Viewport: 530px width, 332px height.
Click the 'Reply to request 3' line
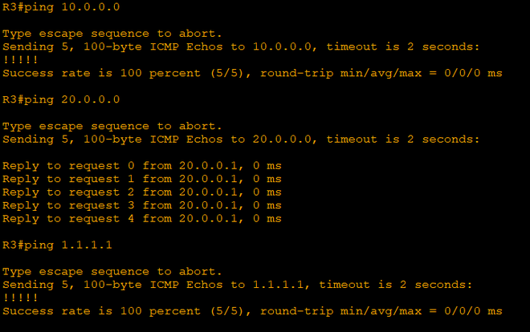pos(141,205)
